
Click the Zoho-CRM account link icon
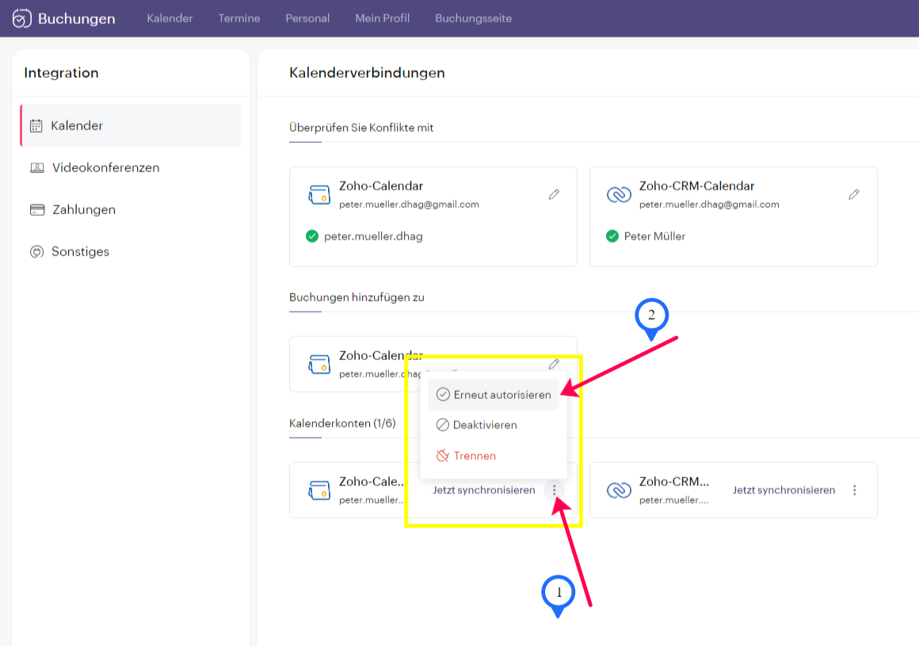619,490
